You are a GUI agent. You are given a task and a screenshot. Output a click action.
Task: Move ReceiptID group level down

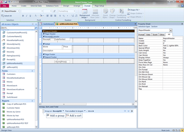[x=128, y=111]
